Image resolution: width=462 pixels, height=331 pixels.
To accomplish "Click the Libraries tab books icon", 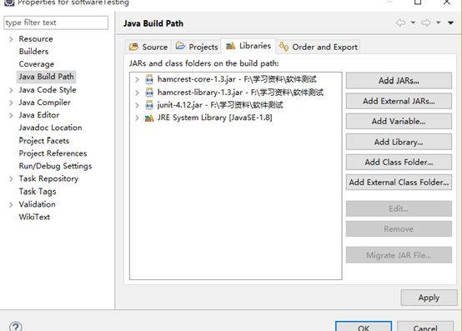I will 231,46.
